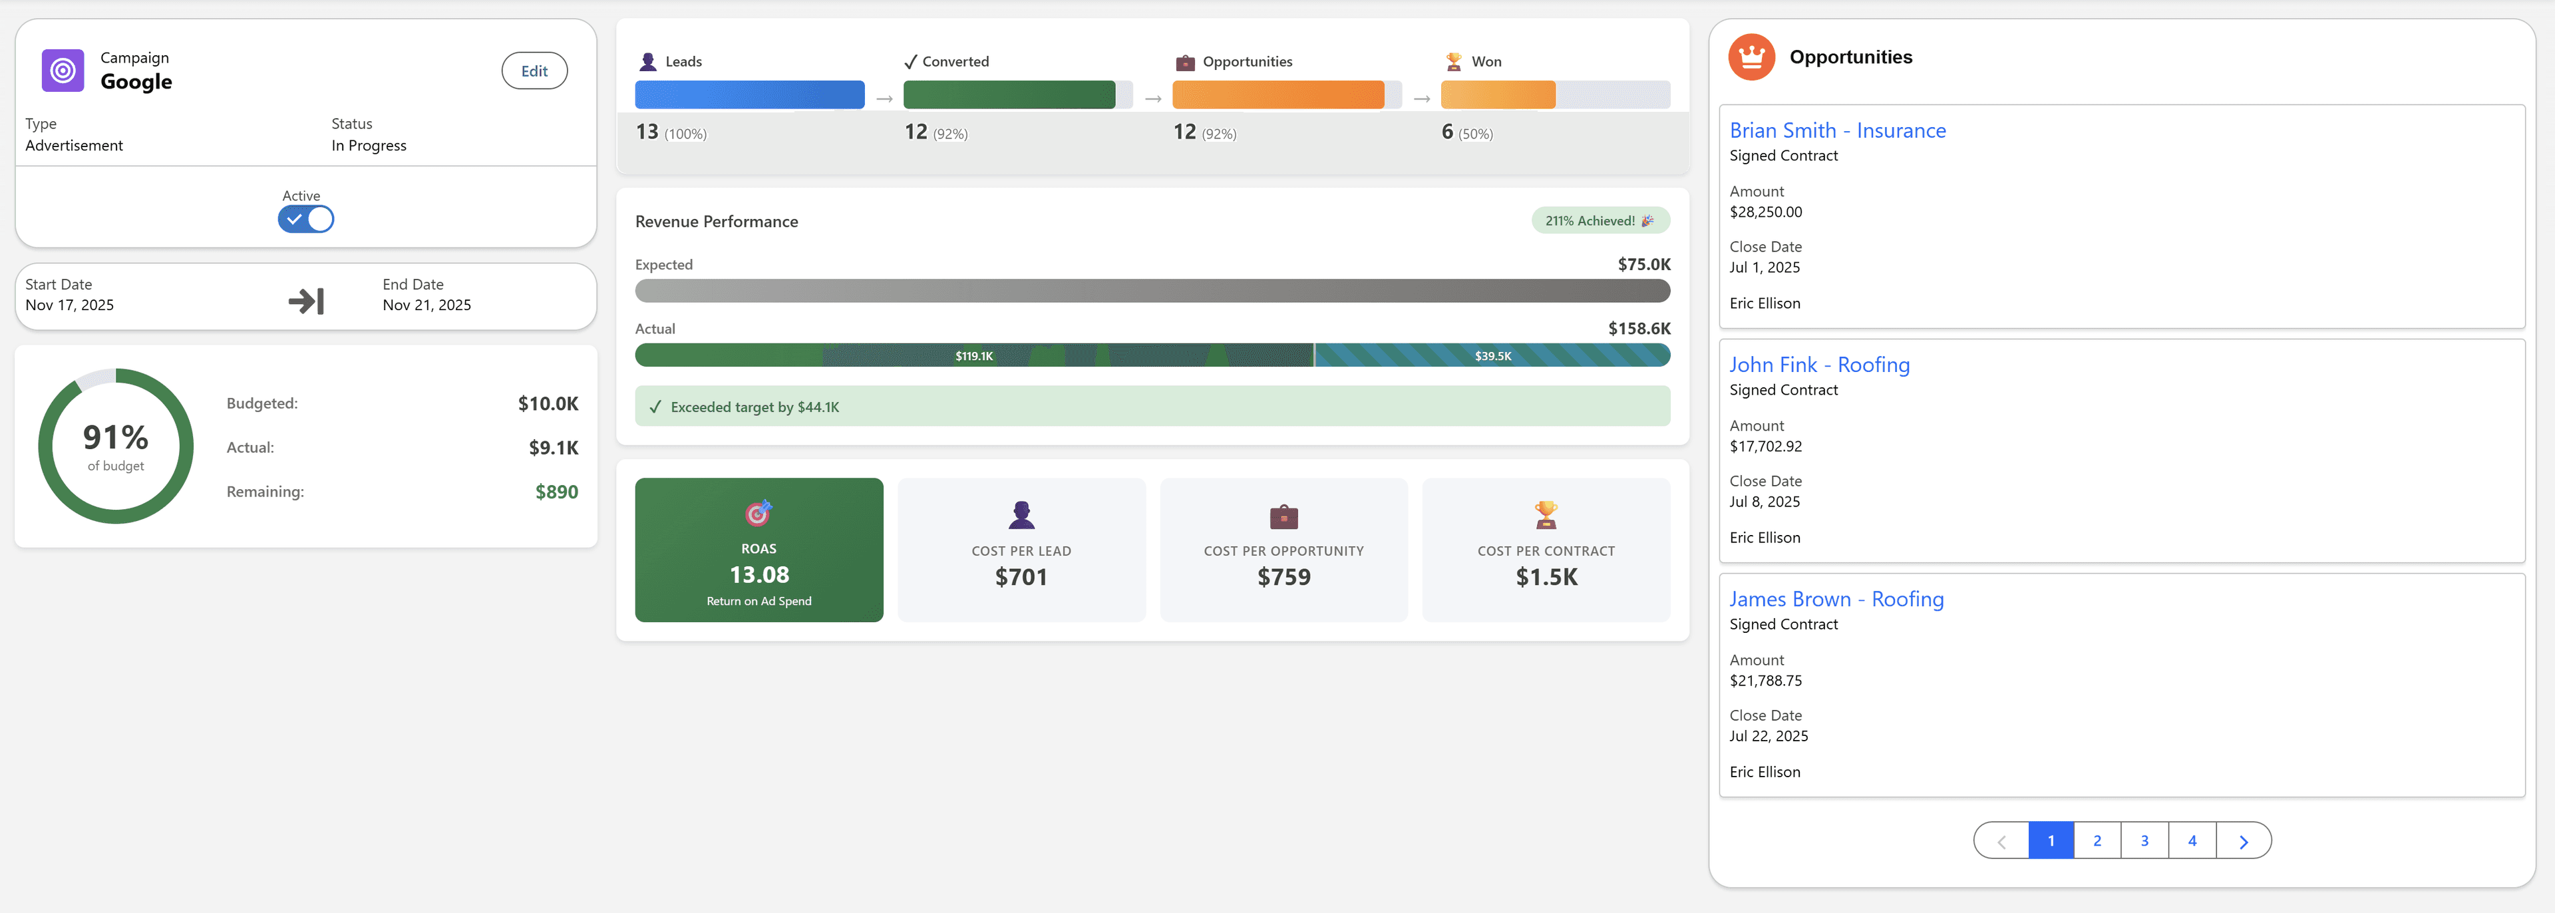Click the Leads funnel icon
2555x913 pixels.
[x=649, y=61]
